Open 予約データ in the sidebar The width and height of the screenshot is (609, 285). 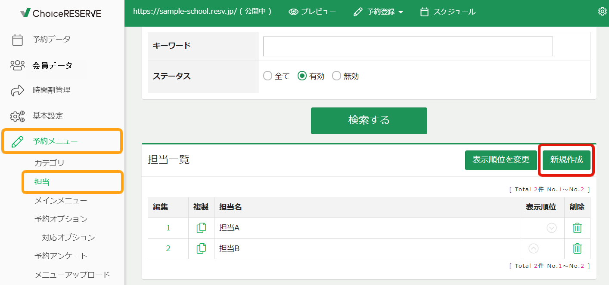pyautogui.click(x=52, y=40)
